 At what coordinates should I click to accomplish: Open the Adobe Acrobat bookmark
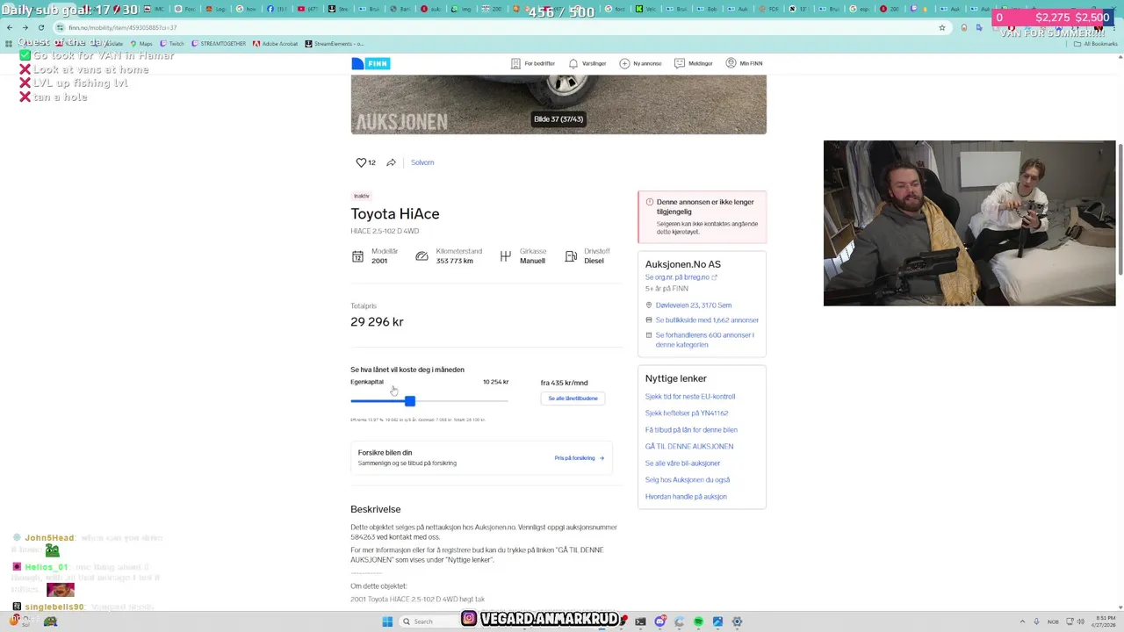(x=276, y=43)
